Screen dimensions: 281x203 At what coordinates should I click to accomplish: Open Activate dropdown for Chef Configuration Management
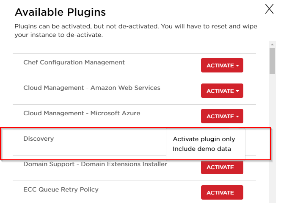point(222,65)
